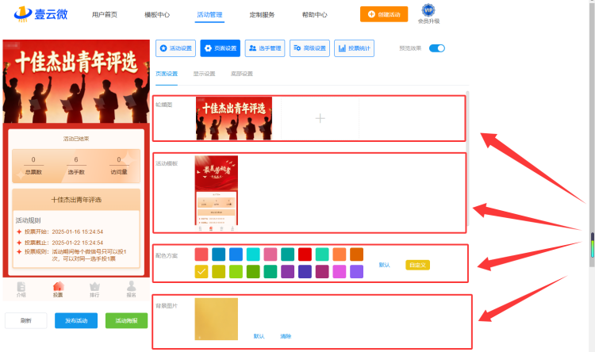The width and height of the screenshot is (595, 352).
Task: Click the 清除 link under background image
Action: 286,336
